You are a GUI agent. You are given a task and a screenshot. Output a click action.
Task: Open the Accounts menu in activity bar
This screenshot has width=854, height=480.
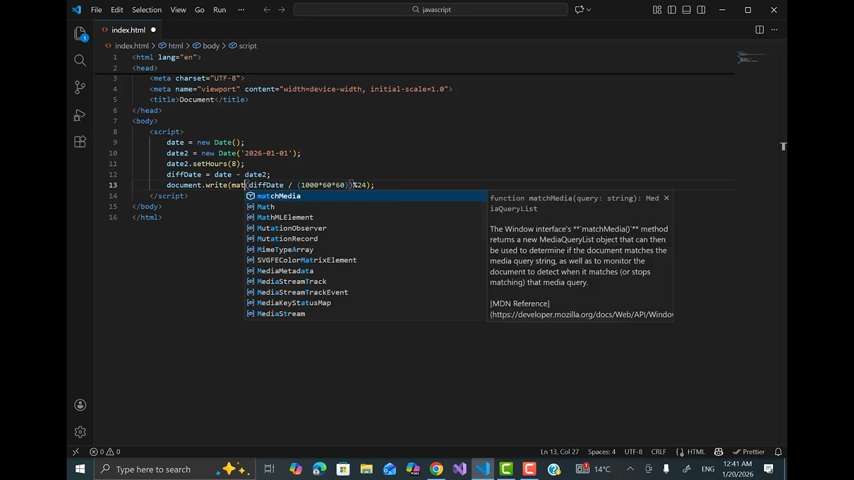80,405
